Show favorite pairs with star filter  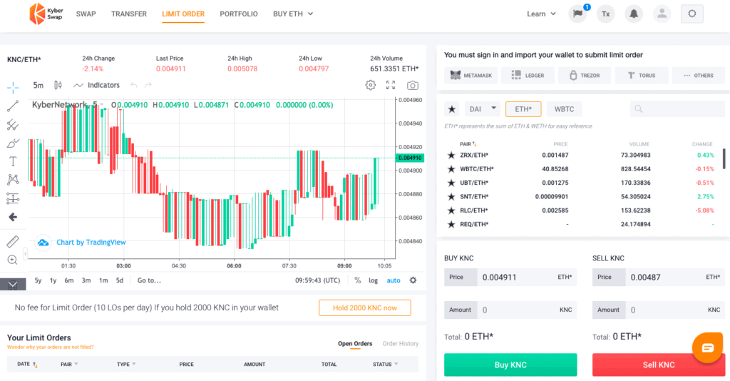[451, 109]
